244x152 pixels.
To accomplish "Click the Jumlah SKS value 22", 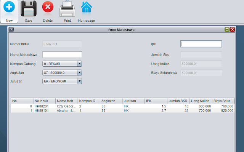I will (178, 110).
